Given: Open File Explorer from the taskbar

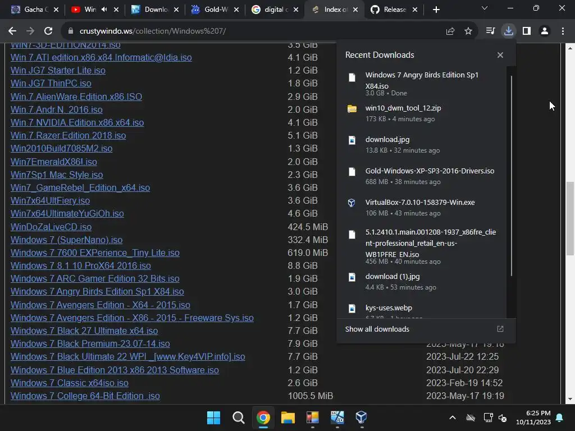Looking at the screenshot, I should (x=288, y=417).
